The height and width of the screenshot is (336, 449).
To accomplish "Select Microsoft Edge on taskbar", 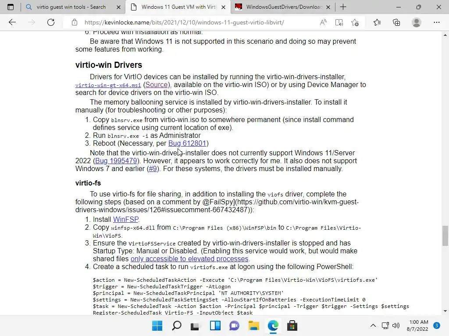I will point(273,325).
